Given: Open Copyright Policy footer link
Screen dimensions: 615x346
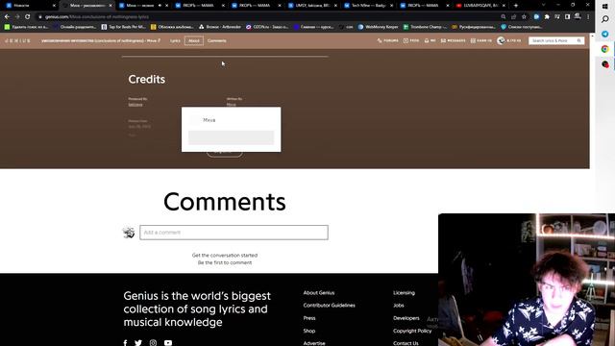Looking at the screenshot, I should 412,331.
